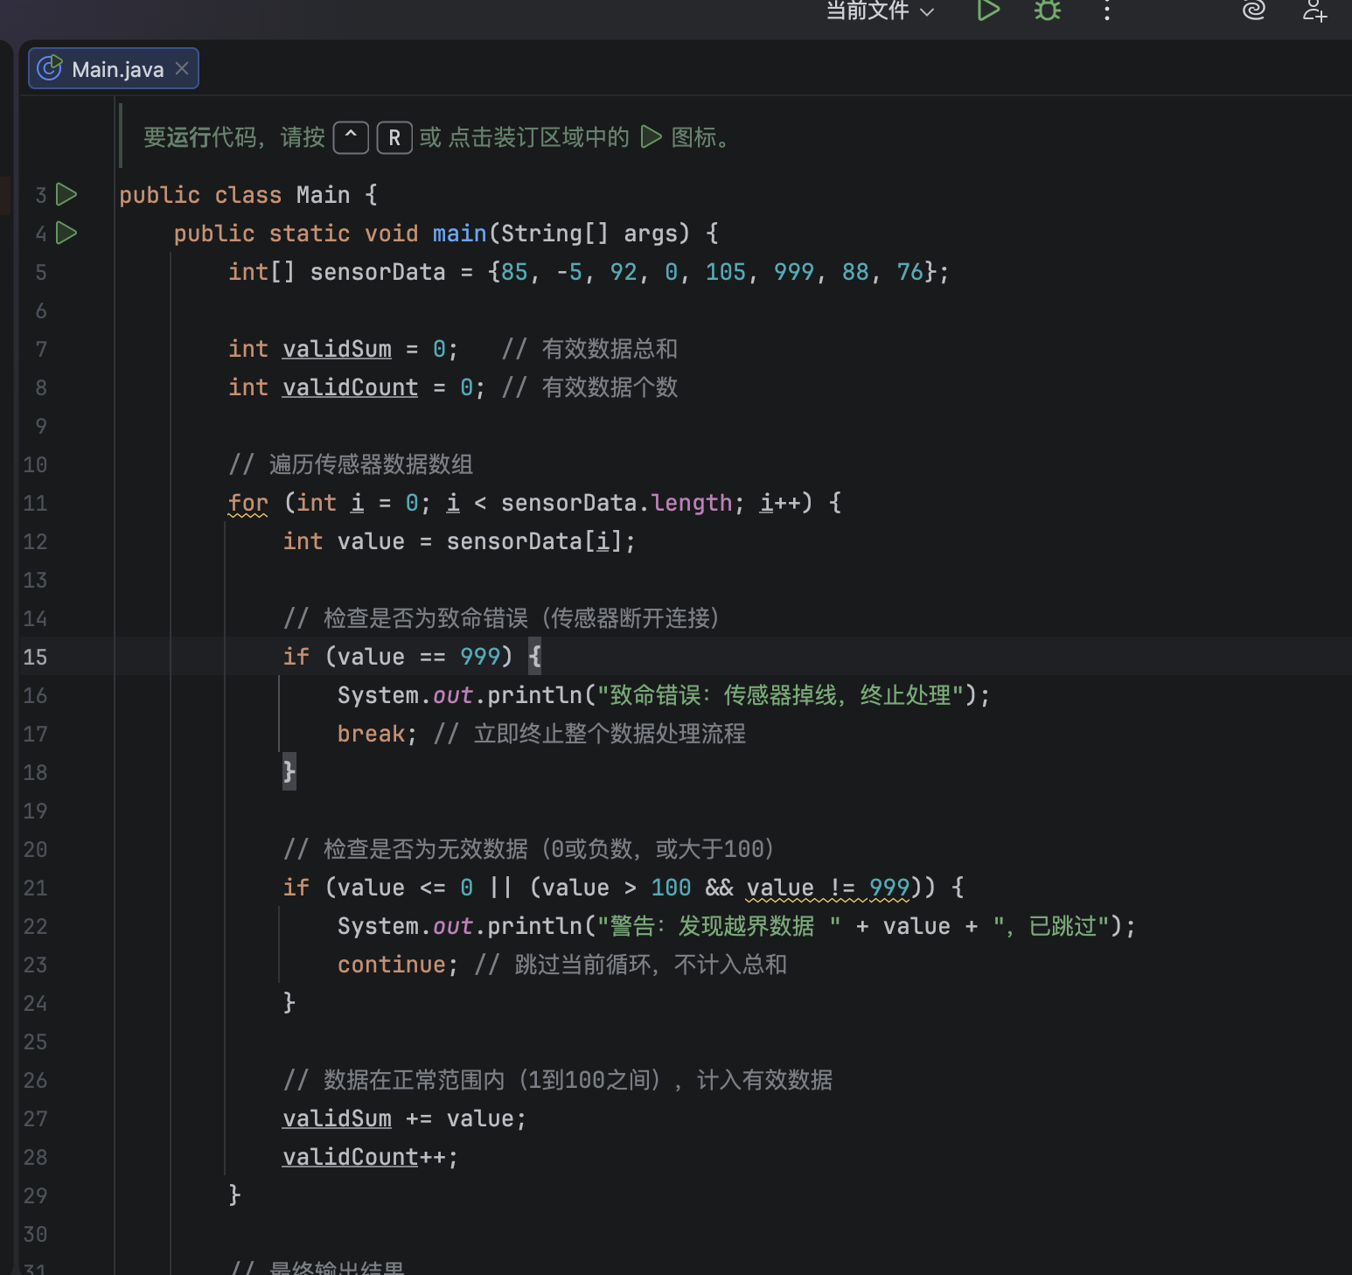Open the More Actions three-dot menu
This screenshot has height=1275, width=1352.
tap(1107, 10)
